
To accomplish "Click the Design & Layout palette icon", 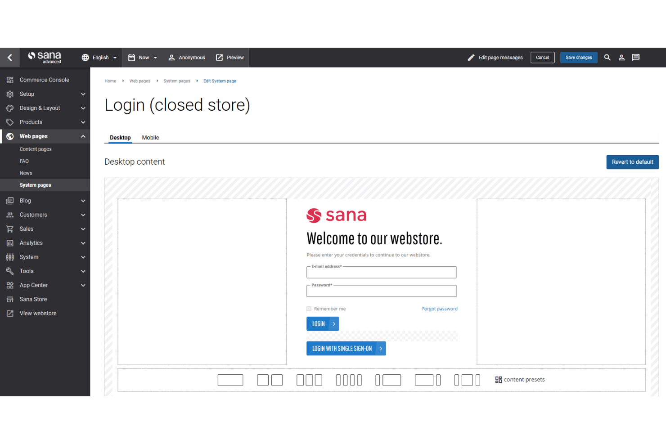I will tap(10, 108).
